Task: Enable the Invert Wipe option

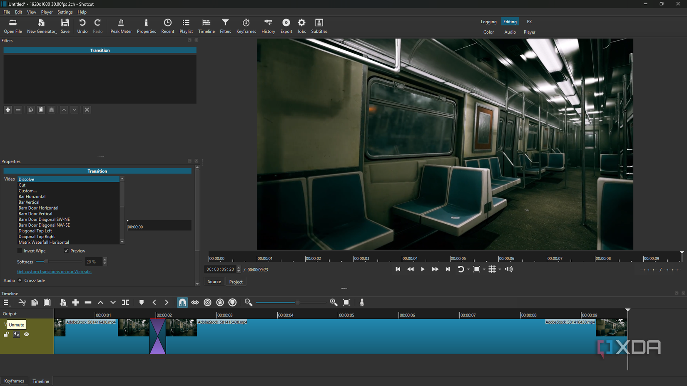Action: (x=19, y=250)
